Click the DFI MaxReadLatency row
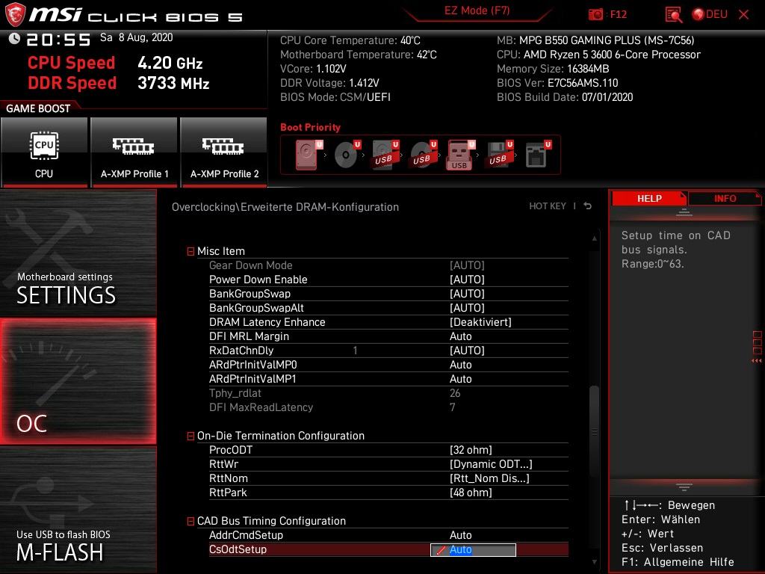 (388, 407)
